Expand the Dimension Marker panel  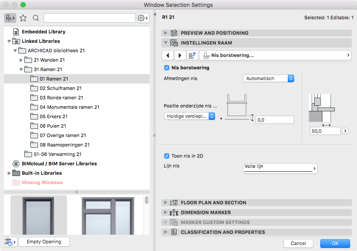pyautogui.click(x=165, y=212)
